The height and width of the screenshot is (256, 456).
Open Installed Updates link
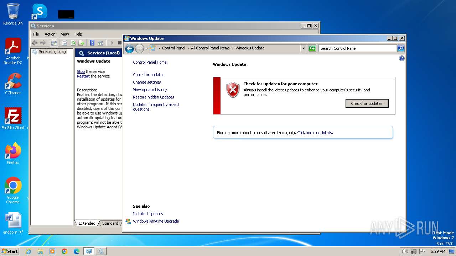click(148, 214)
